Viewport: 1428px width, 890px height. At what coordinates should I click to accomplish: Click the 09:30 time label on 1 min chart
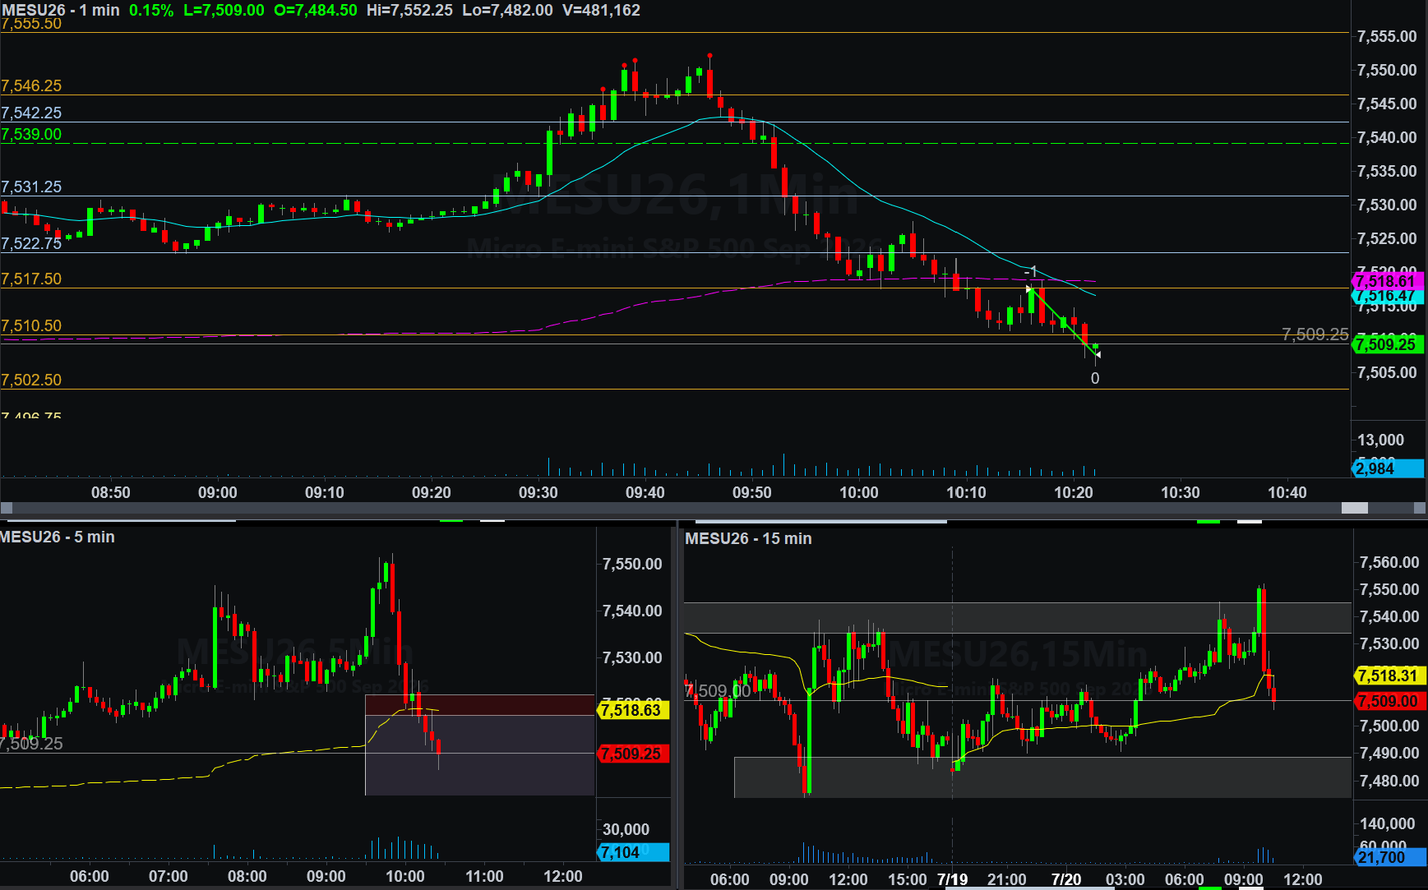538,492
